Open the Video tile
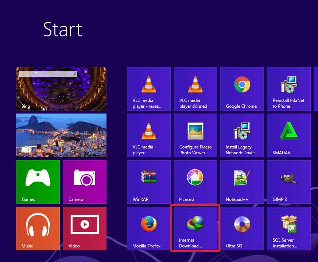 pos(85,229)
